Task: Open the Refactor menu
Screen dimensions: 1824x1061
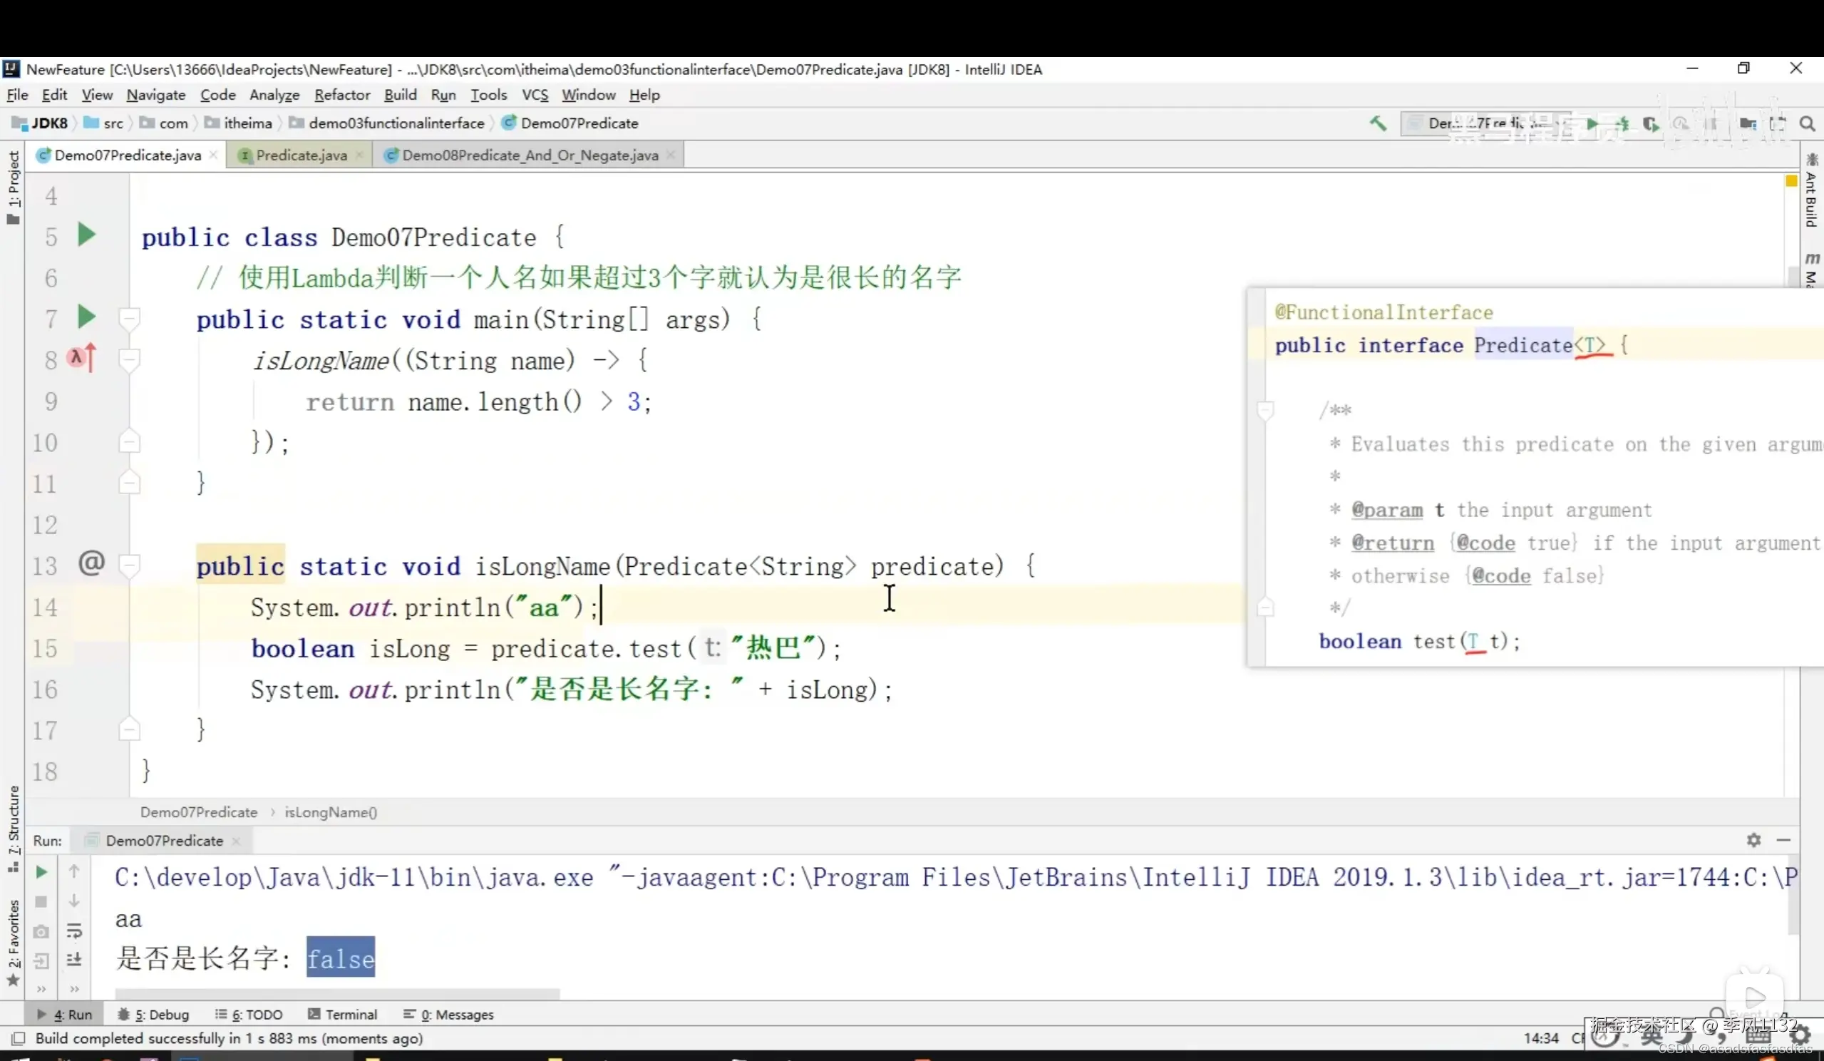Action: (341, 95)
